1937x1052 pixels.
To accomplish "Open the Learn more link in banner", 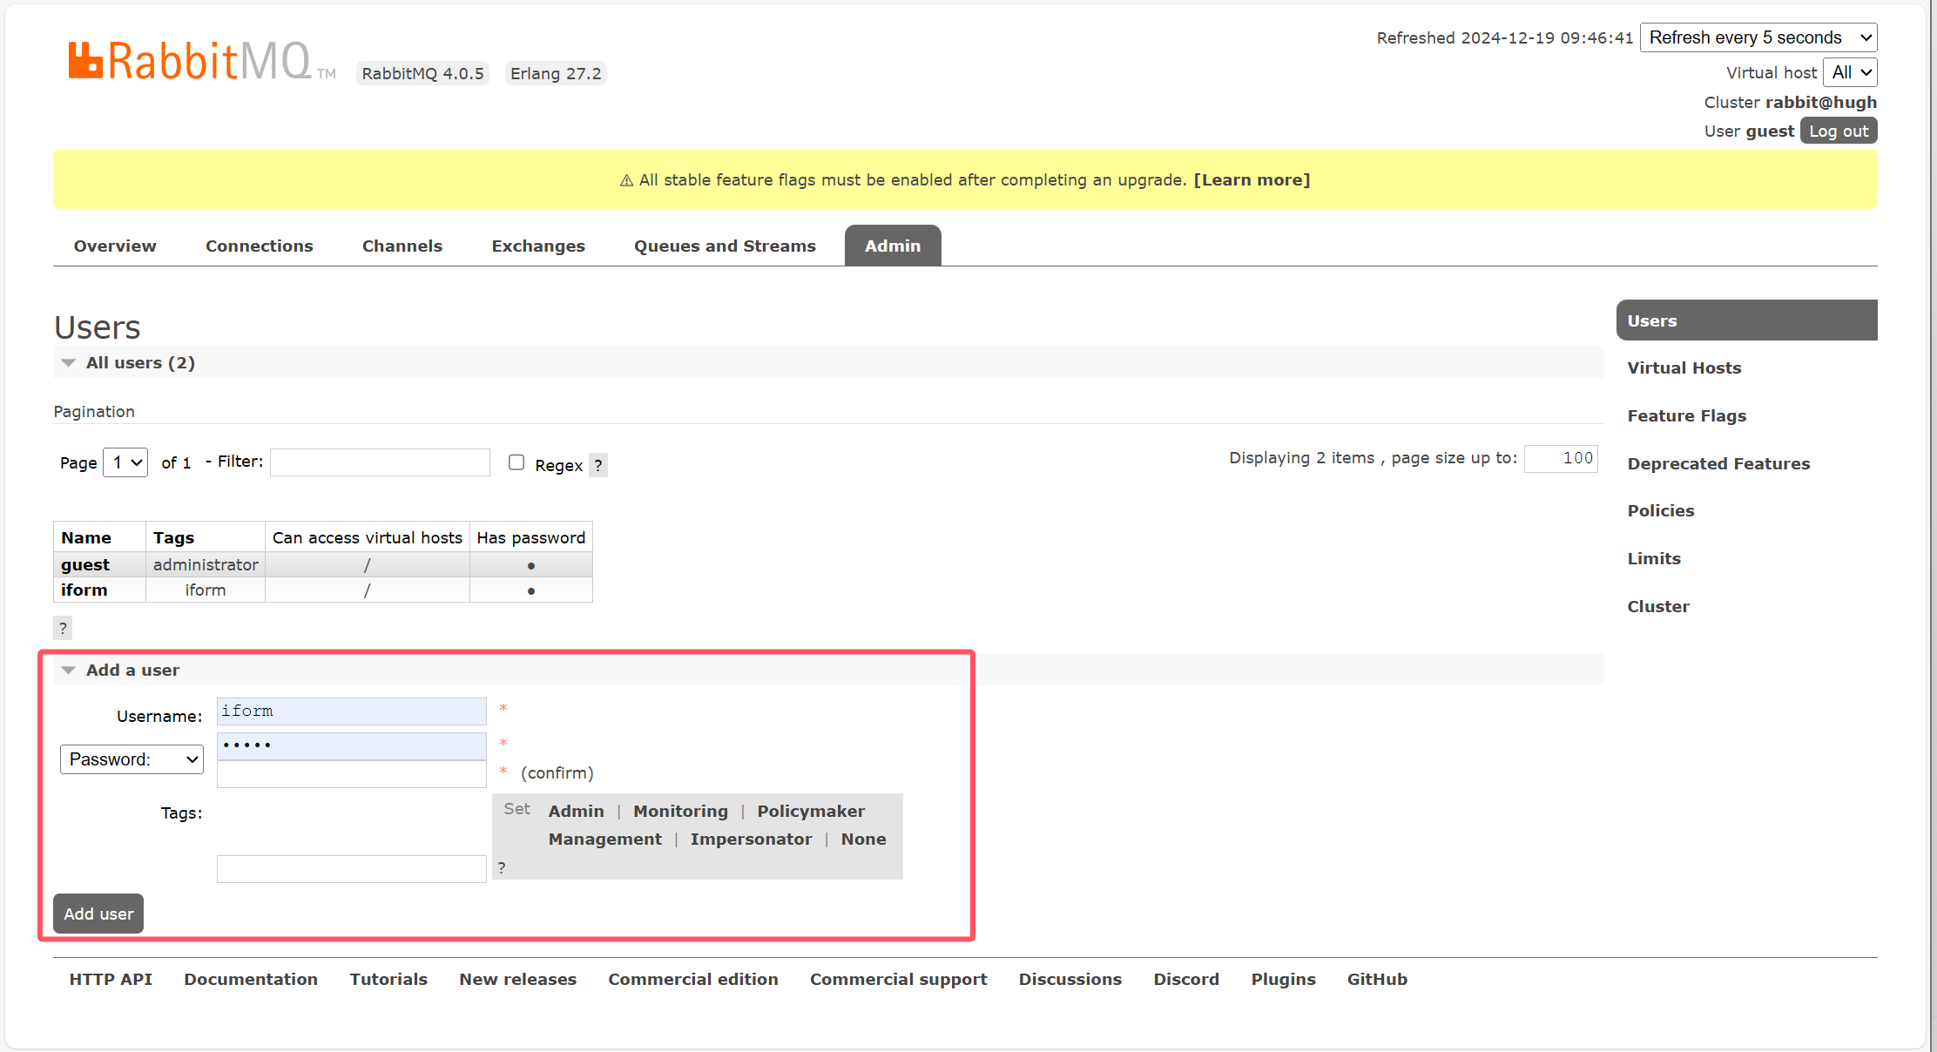I will tap(1252, 180).
